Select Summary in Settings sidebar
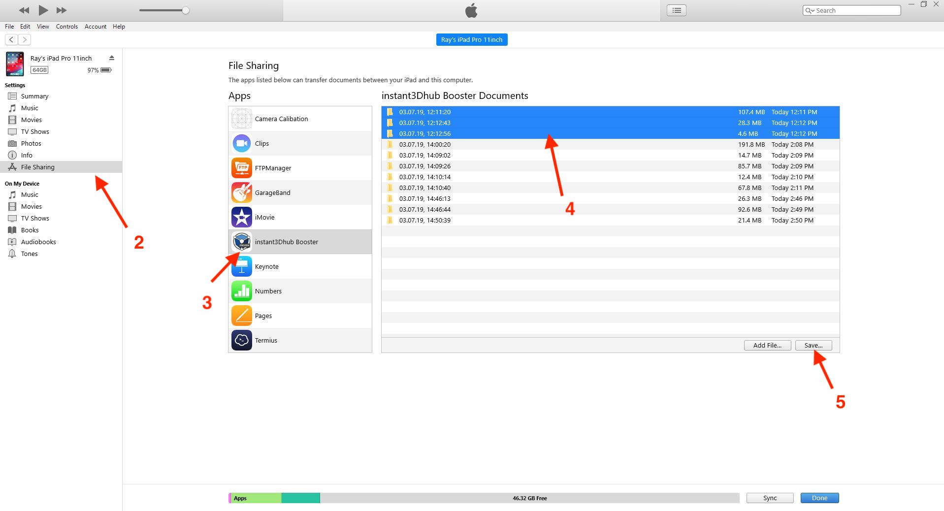The image size is (944, 511). [61, 96]
